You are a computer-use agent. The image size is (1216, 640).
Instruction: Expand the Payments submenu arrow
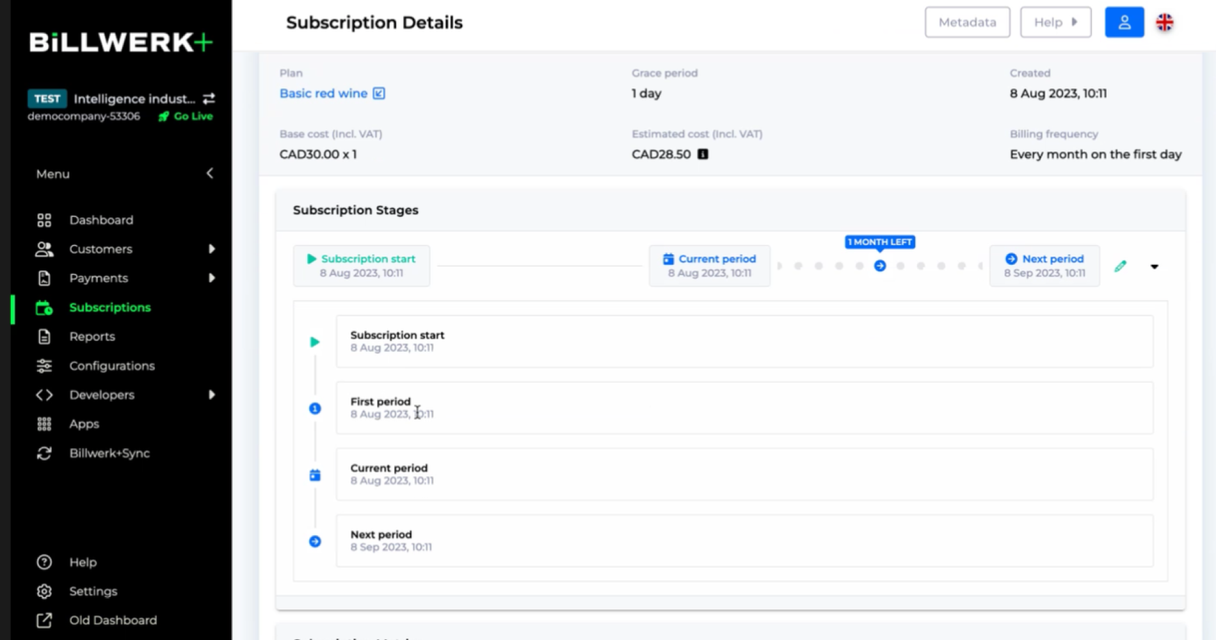click(x=211, y=278)
